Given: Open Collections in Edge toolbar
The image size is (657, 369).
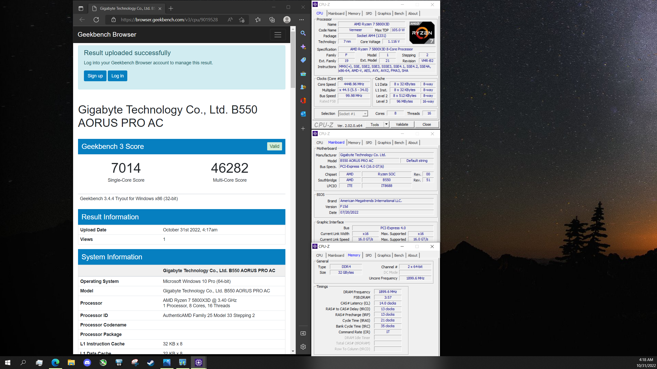Looking at the screenshot, I should (272, 20).
